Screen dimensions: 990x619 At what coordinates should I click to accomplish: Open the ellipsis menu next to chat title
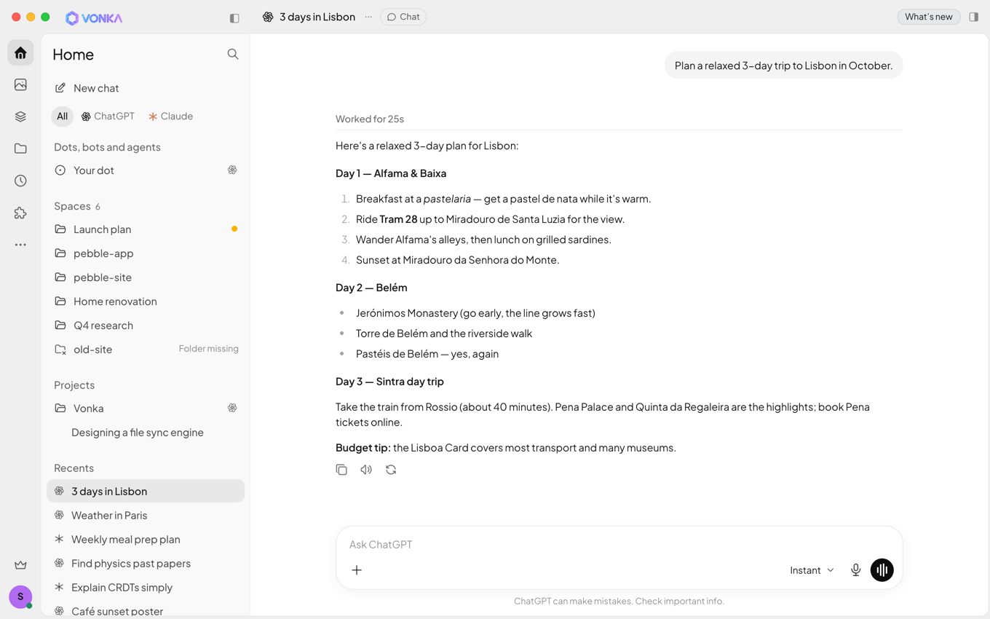(x=368, y=17)
